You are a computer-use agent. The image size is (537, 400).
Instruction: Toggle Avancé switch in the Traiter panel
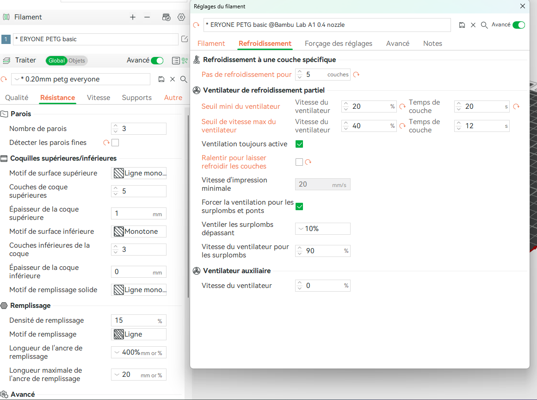[157, 61]
